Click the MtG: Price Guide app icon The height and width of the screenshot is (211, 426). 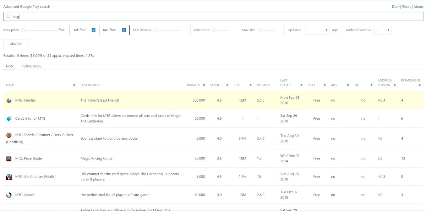[9, 158]
